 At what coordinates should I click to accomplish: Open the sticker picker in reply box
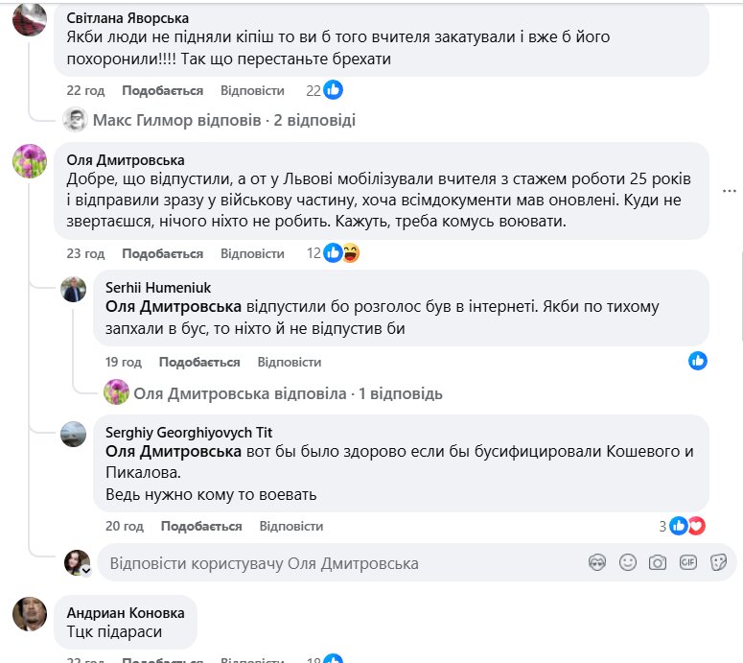718,563
